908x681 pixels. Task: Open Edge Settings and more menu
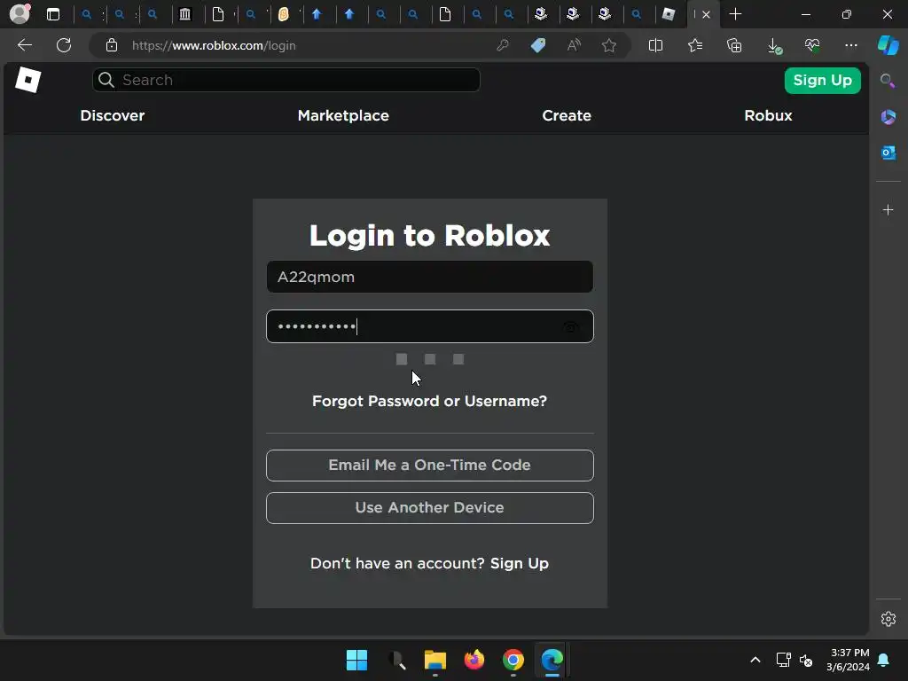click(x=850, y=45)
